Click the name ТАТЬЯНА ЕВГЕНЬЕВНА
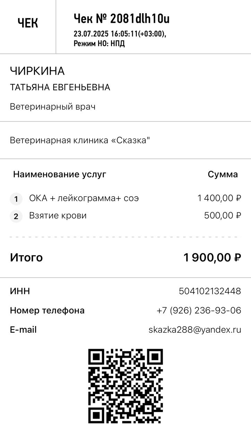Image resolution: width=251 pixels, height=443 pixels. [60, 87]
